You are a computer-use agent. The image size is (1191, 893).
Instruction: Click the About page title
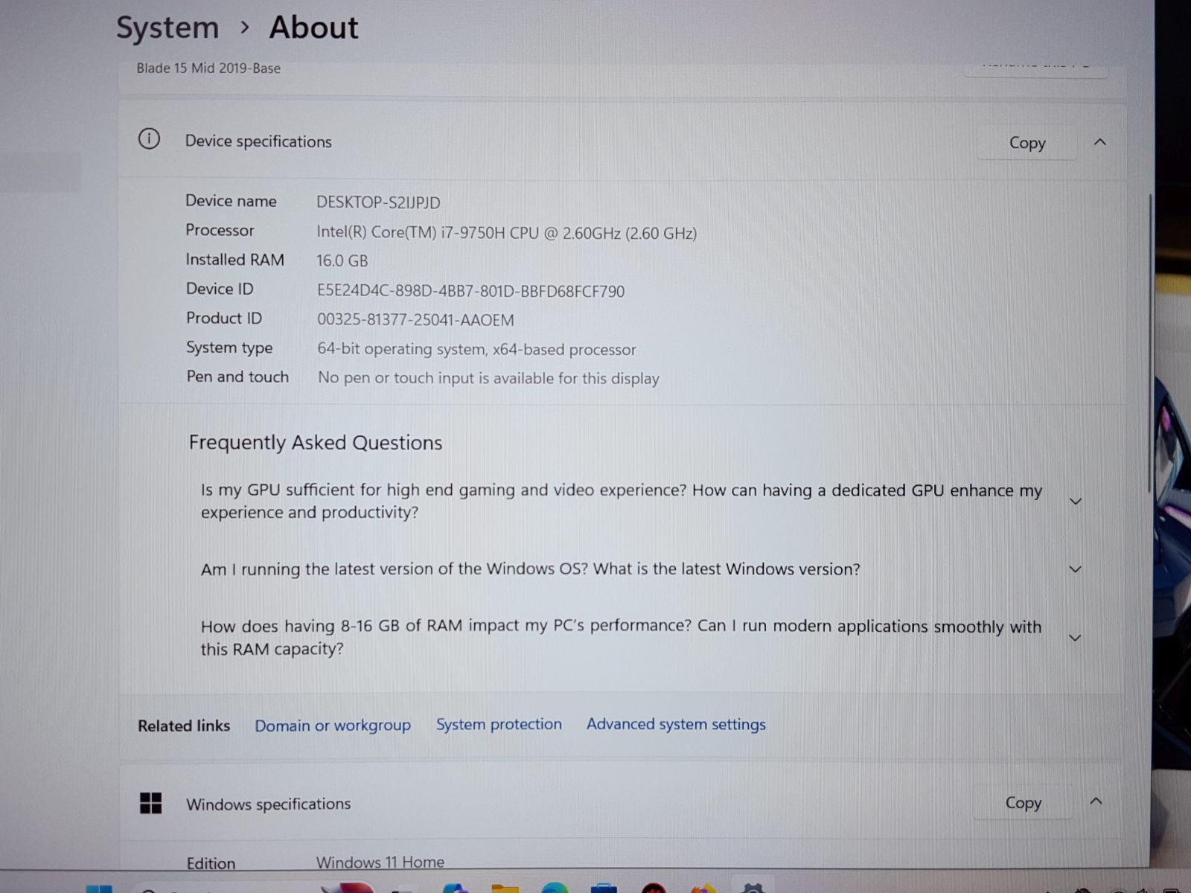coord(313,28)
